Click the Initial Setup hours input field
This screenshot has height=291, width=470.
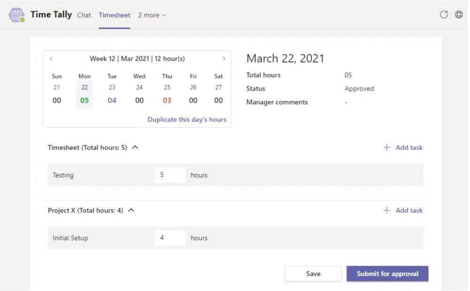(x=170, y=238)
